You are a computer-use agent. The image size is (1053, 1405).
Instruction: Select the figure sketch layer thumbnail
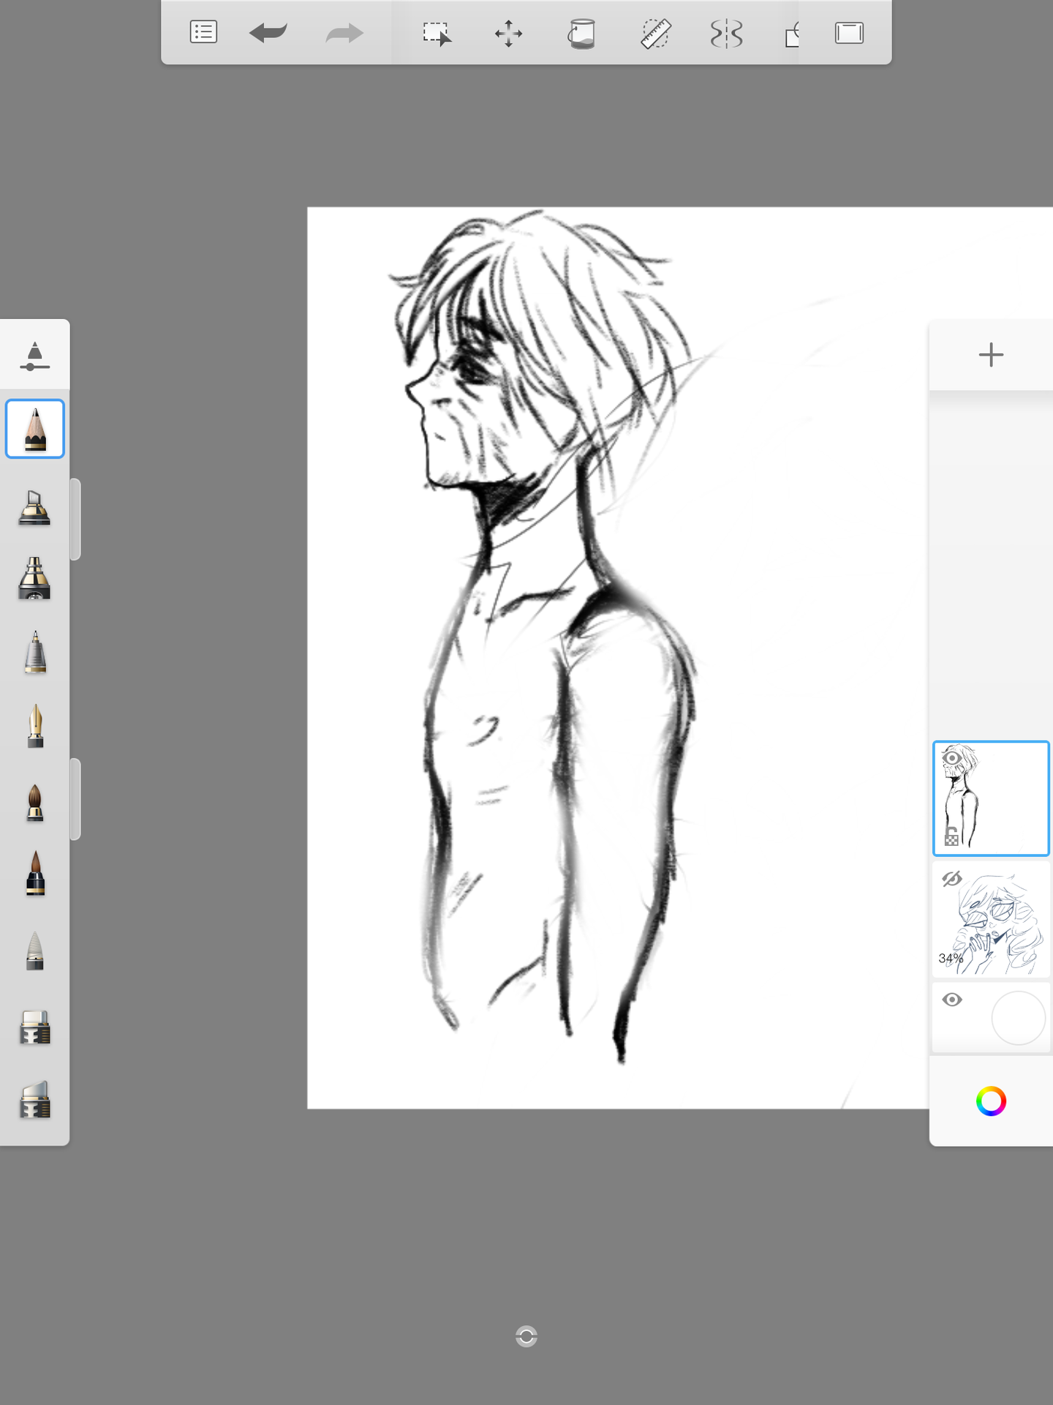[991, 798]
